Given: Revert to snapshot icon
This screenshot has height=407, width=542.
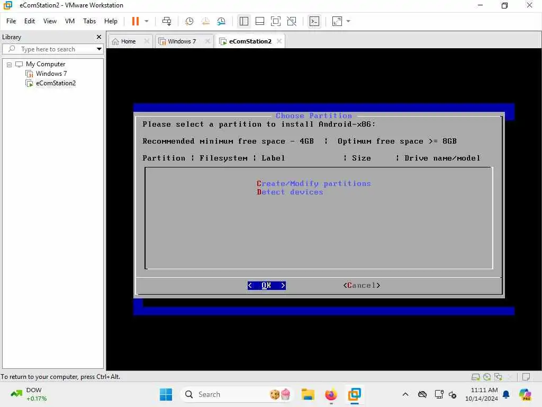Looking at the screenshot, I should coord(205,21).
